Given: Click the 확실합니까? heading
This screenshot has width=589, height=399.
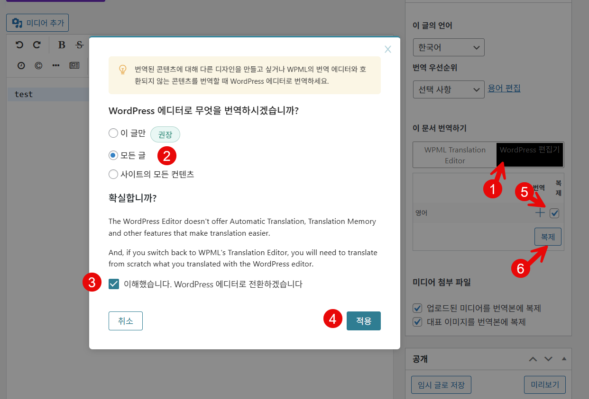Looking at the screenshot, I should tap(133, 198).
